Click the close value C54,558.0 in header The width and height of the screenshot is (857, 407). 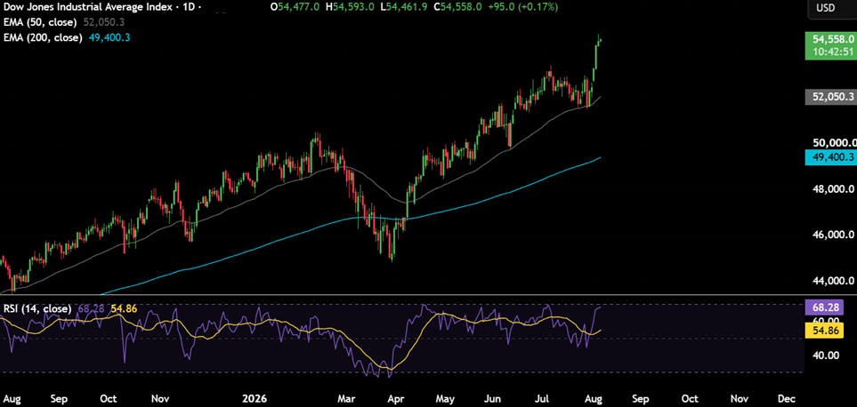pyautogui.click(x=459, y=8)
